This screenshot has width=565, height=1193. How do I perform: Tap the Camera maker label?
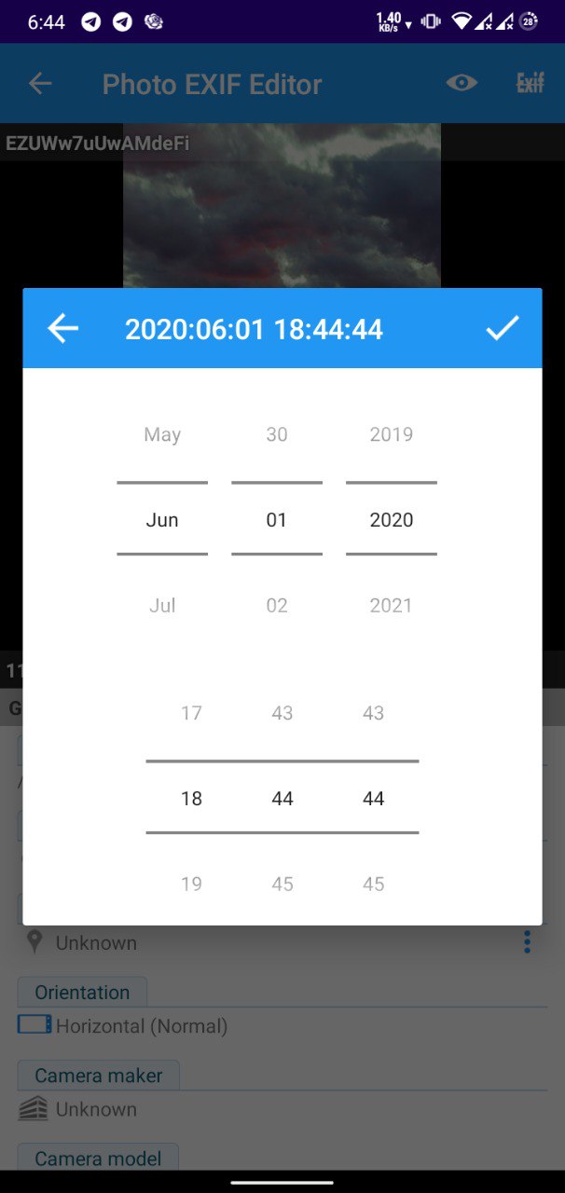pyautogui.click(x=98, y=1076)
